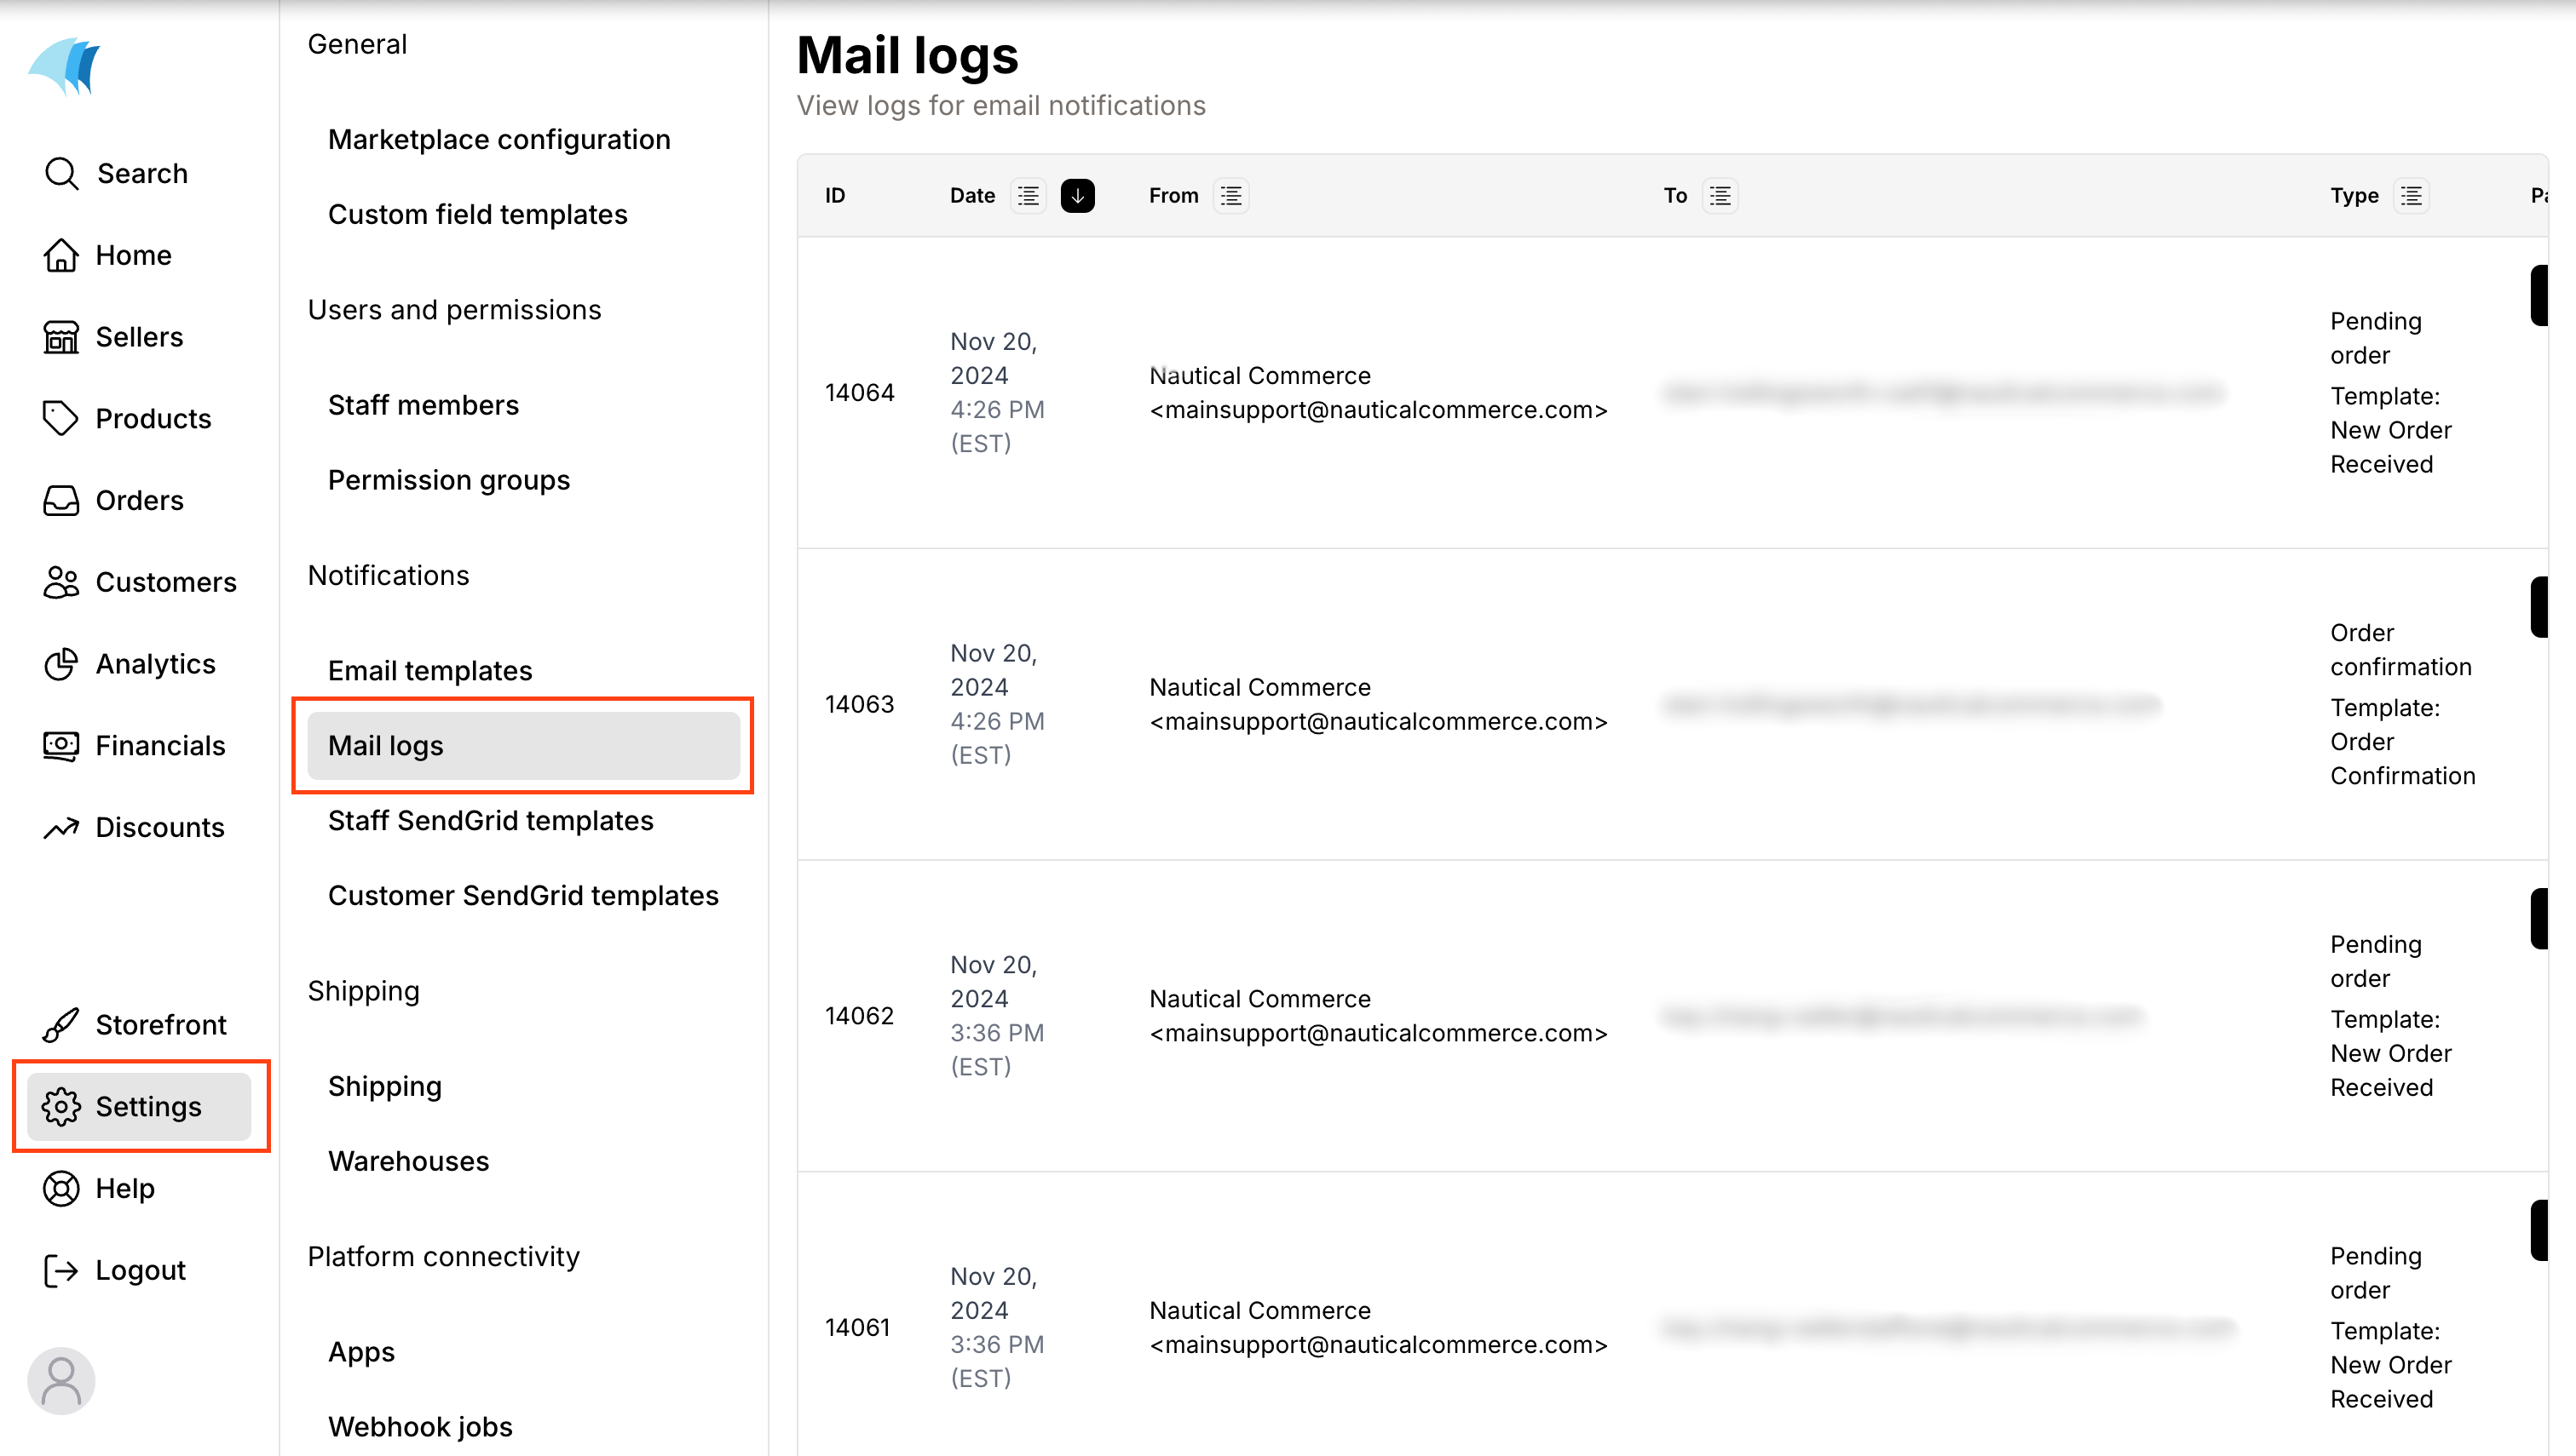Click the Storefront icon in sidebar
This screenshot has width=2576, height=1456.
tap(61, 1025)
